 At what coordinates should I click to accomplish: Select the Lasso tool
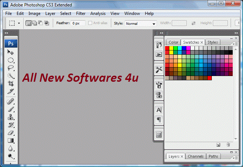coord(11,68)
